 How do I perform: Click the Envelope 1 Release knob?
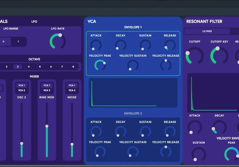[170, 45]
